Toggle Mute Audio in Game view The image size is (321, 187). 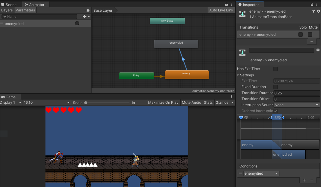point(192,103)
